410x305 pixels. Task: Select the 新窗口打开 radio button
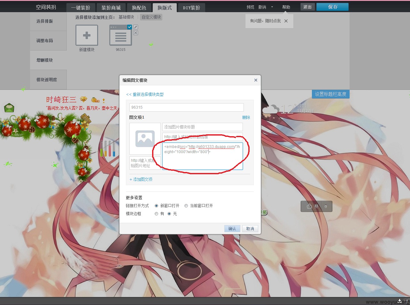pos(156,206)
